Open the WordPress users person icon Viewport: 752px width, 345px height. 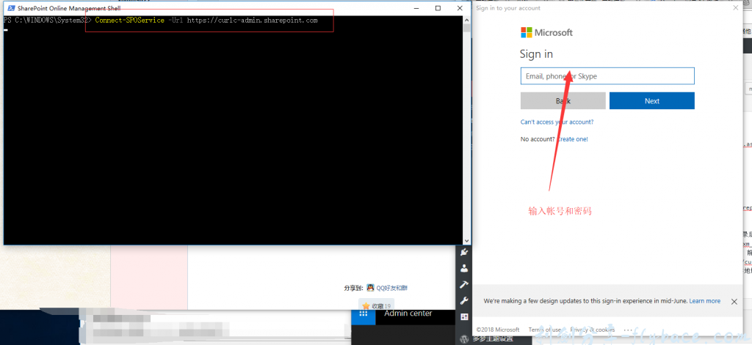pyautogui.click(x=464, y=268)
